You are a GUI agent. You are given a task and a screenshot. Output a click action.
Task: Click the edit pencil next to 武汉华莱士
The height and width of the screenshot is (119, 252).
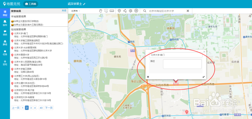tap(84, 4)
